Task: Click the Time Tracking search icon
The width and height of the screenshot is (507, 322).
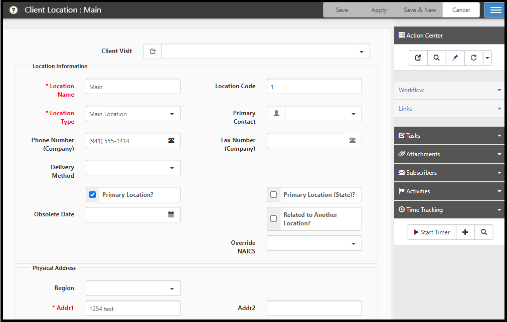Action: [x=484, y=232]
